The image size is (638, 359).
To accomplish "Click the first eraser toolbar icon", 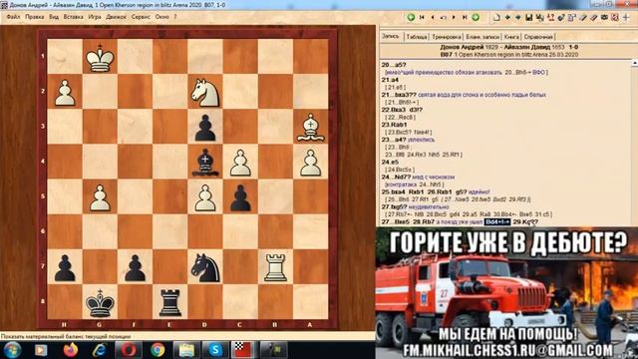I will click(x=582, y=18).
